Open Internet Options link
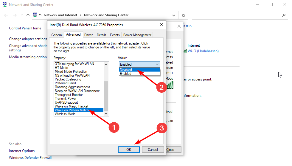This screenshot has height=166, width=292. pyautogui.click(x=22, y=151)
